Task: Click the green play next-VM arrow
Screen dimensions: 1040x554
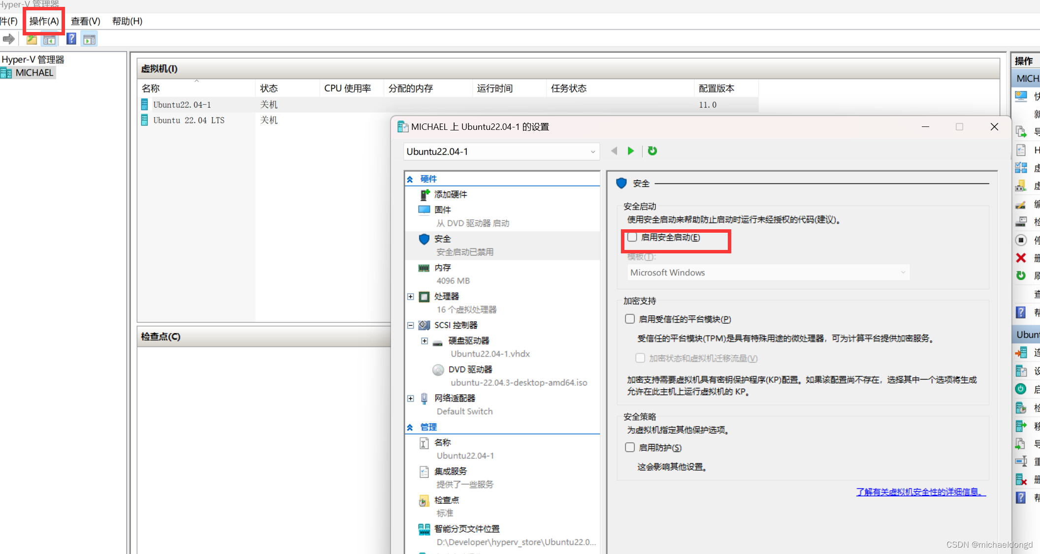Action: (631, 151)
